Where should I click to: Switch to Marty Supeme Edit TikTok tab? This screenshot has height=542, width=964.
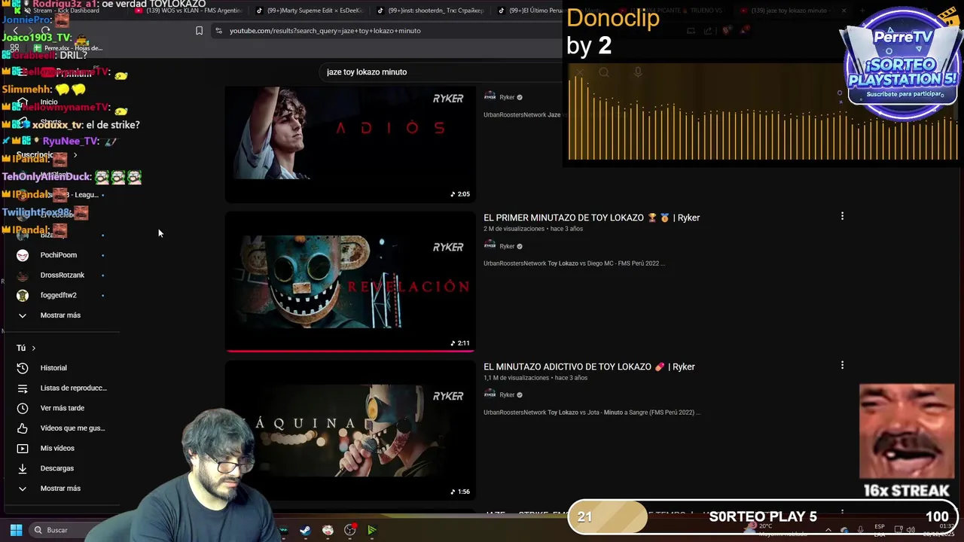coord(309,11)
